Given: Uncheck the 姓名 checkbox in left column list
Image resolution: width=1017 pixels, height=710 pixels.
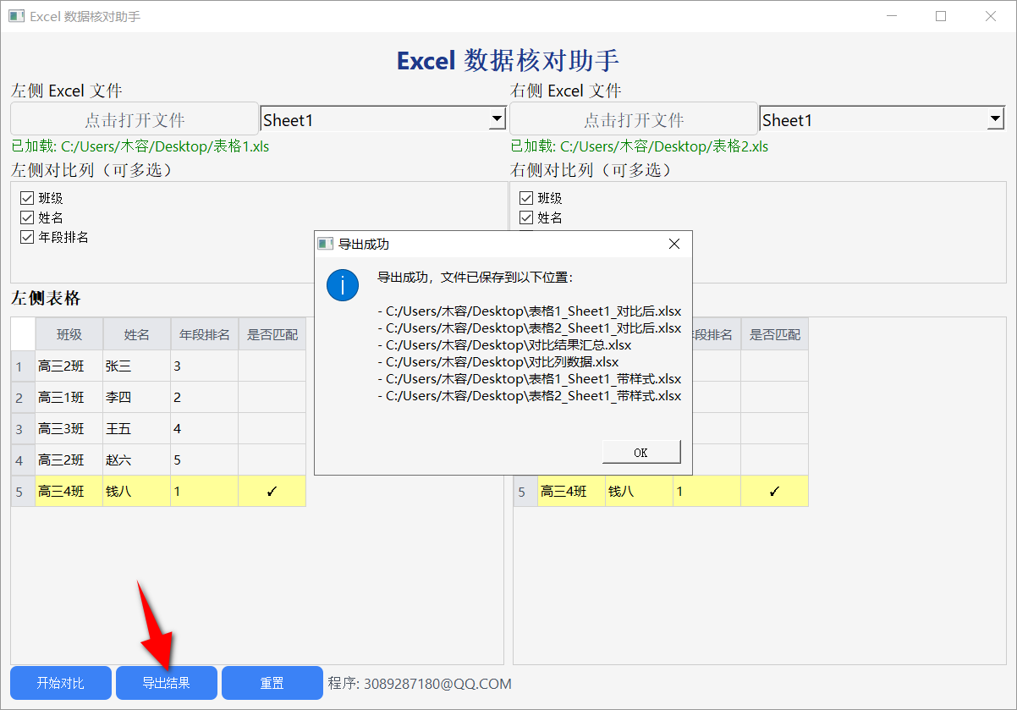Looking at the screenshot, I should tap(28, 217).
